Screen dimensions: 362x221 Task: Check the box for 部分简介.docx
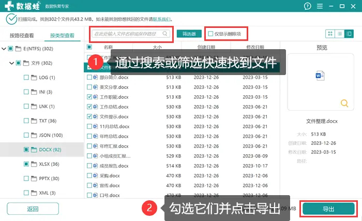click(x=89, y=77)
